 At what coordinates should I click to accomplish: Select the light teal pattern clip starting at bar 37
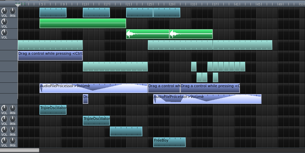242,45
